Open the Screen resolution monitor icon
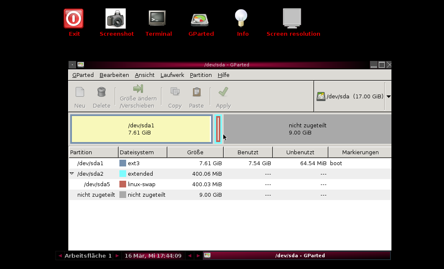The height and width of the screenshot is (269, 444). point(292,18)
